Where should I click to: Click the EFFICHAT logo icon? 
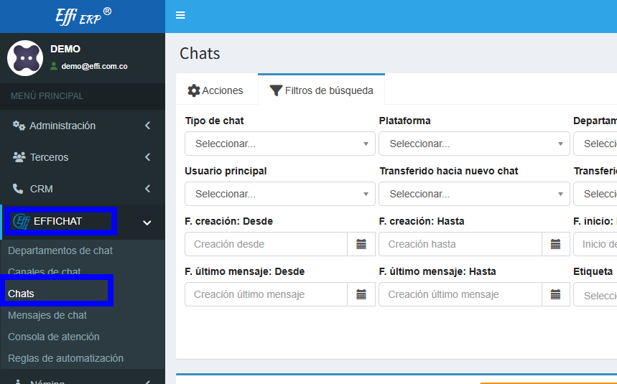[22, 221]
